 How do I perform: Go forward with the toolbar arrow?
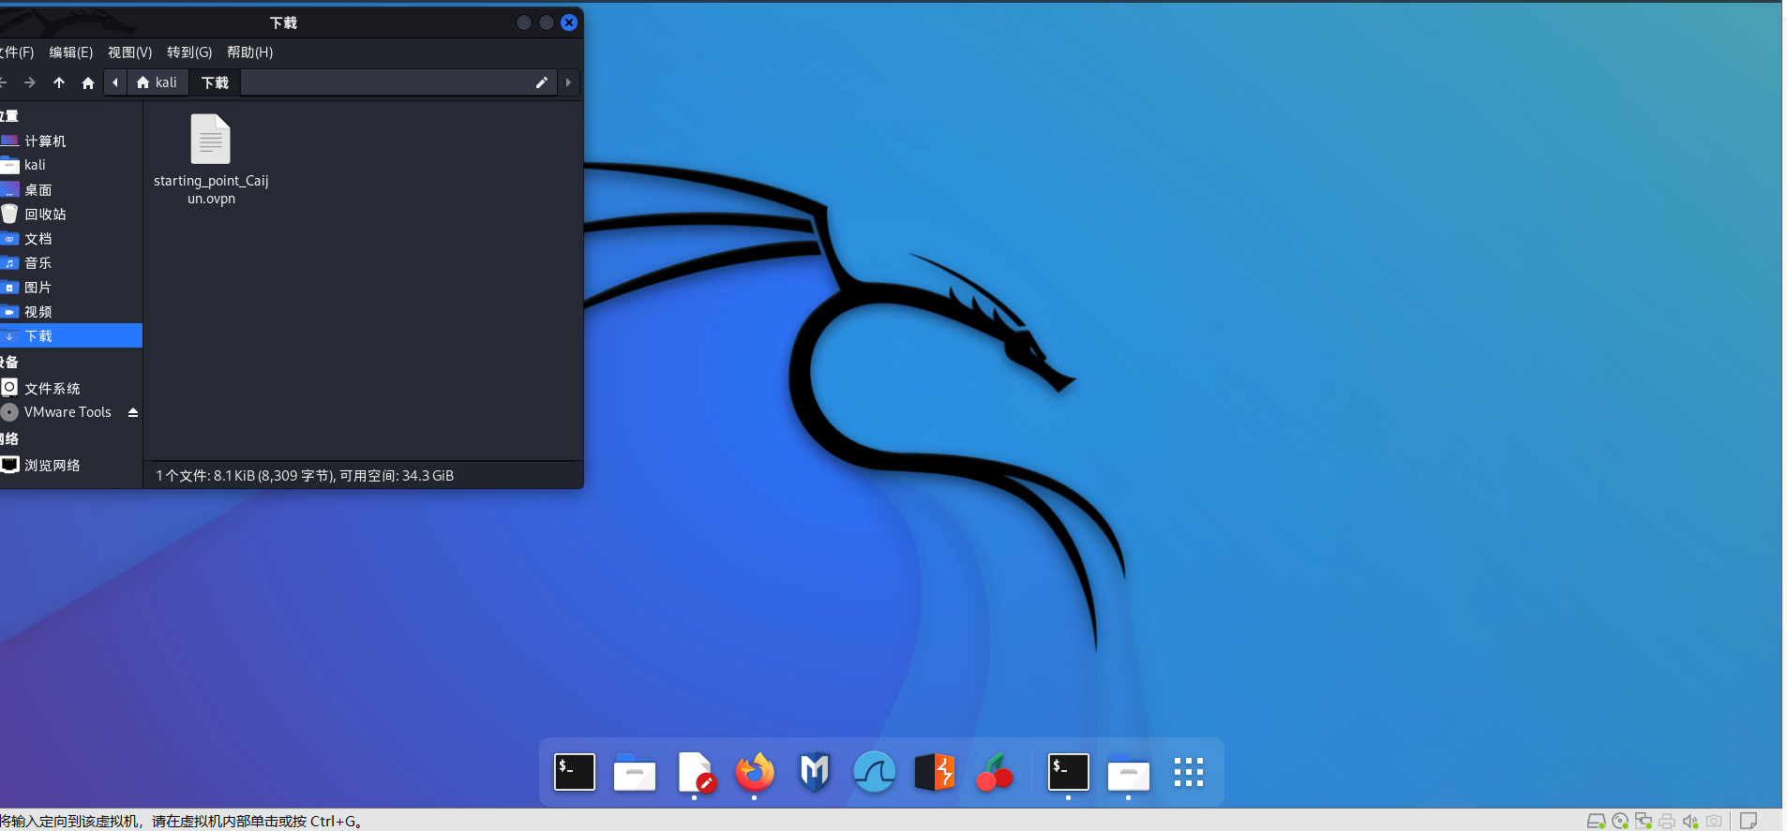(30, 82)
